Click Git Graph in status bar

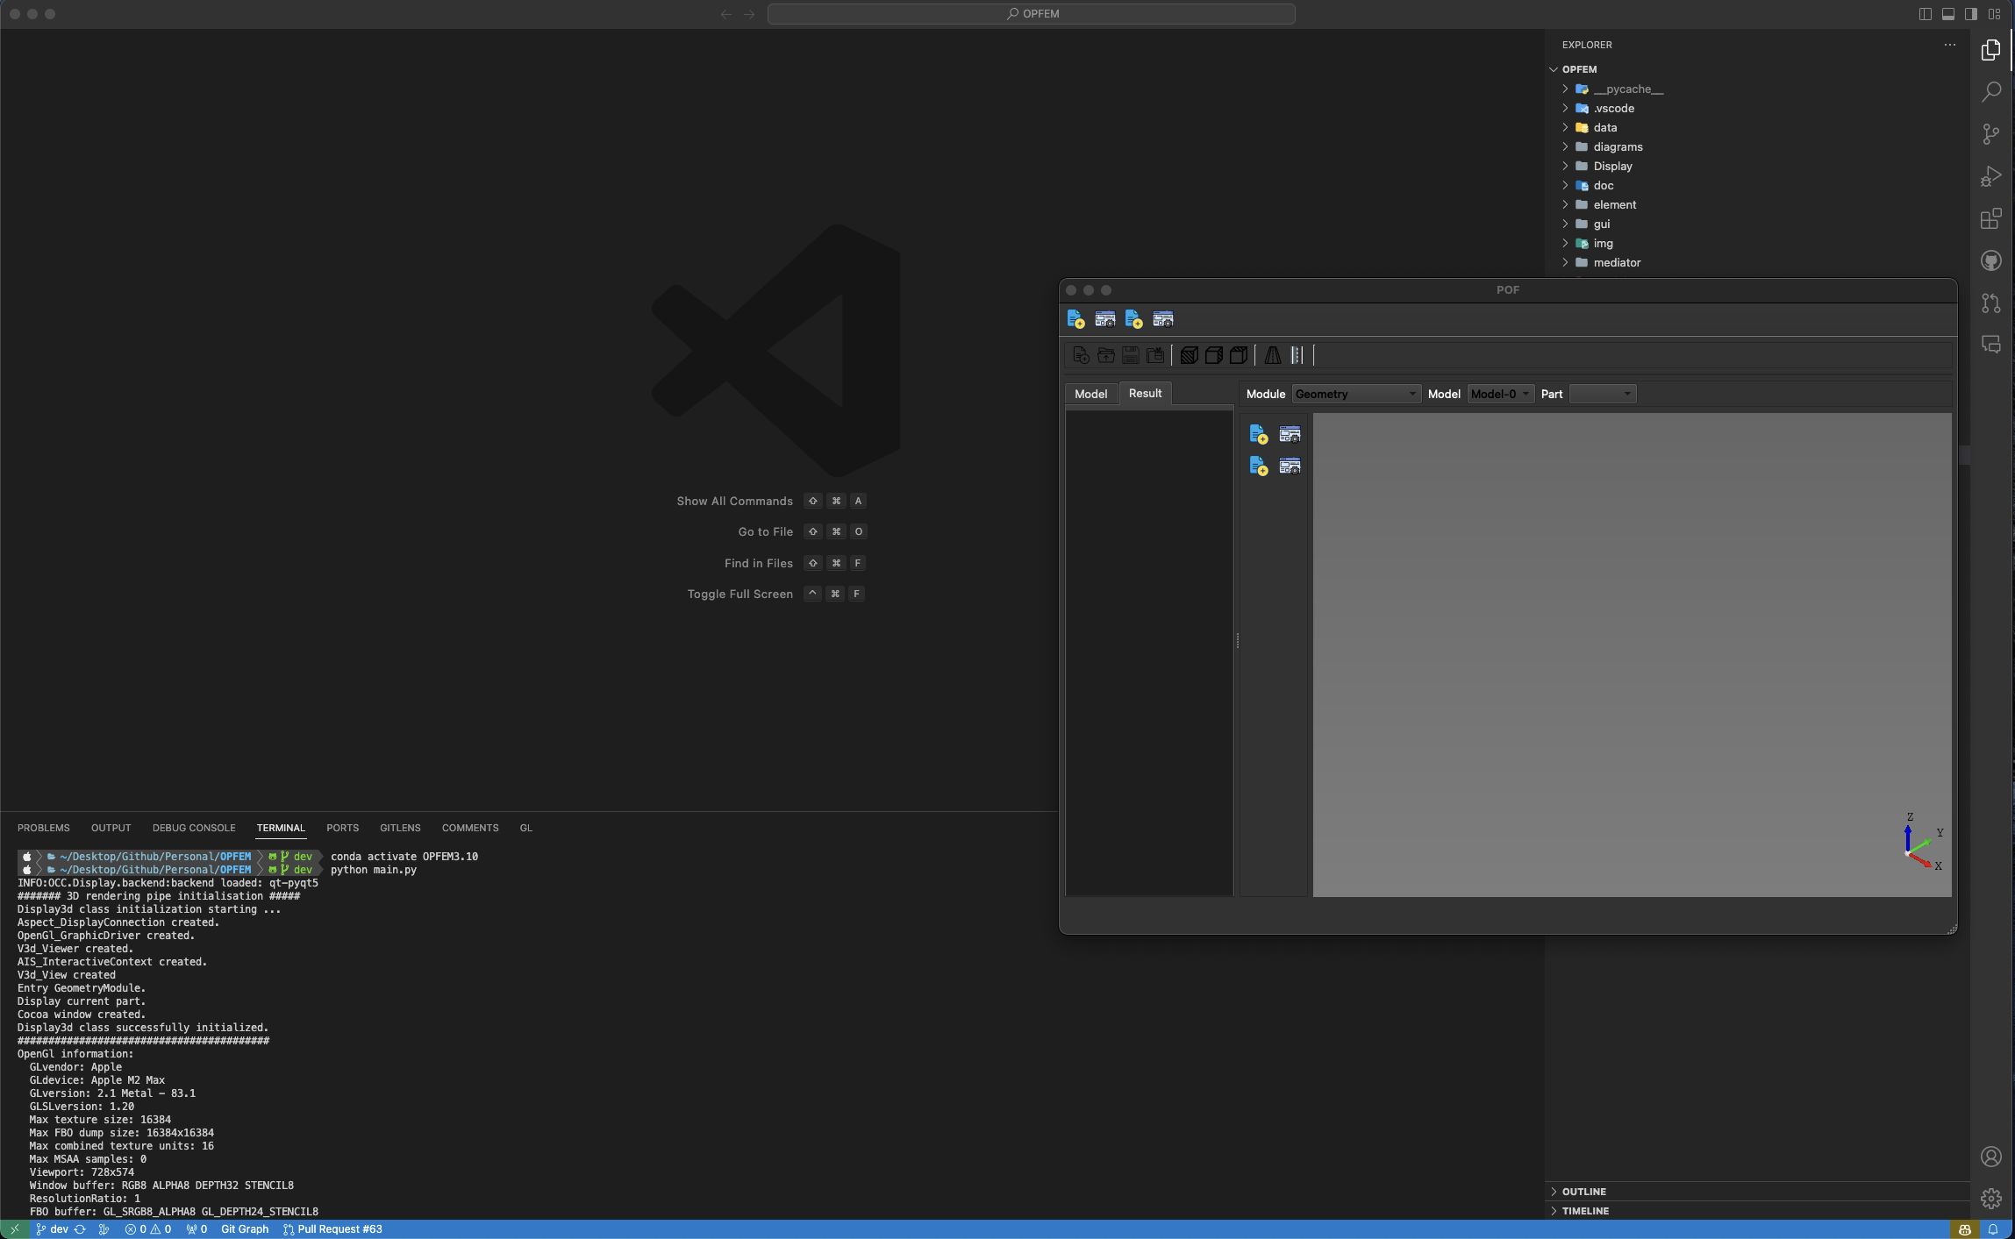tap(245, 1229)
